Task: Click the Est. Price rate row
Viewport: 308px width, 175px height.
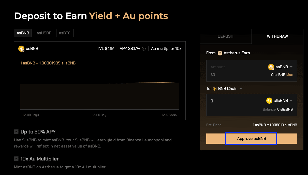Action: (252, 125)
